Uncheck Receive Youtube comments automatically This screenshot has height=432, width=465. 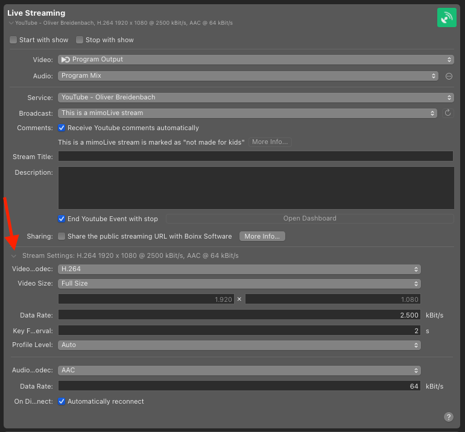(x=62, y=128)
